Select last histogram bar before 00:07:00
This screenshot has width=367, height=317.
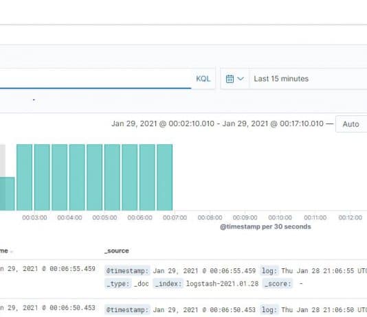pyautogui.click(x=165, y=177)
